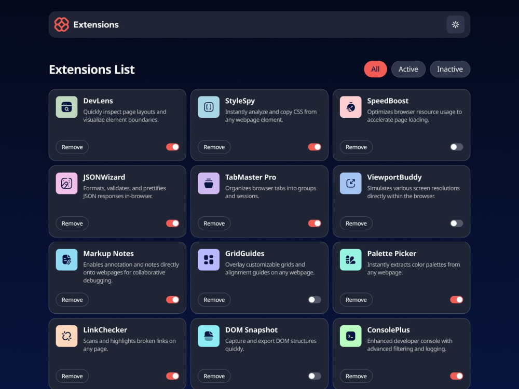The image size is (519, 389).
Task: Click the SpeedBoost extension icon
Action: (350, 107)
